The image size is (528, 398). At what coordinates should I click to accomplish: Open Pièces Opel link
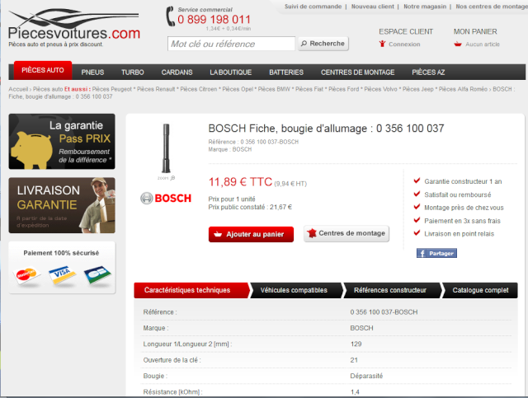pos(238,89)
